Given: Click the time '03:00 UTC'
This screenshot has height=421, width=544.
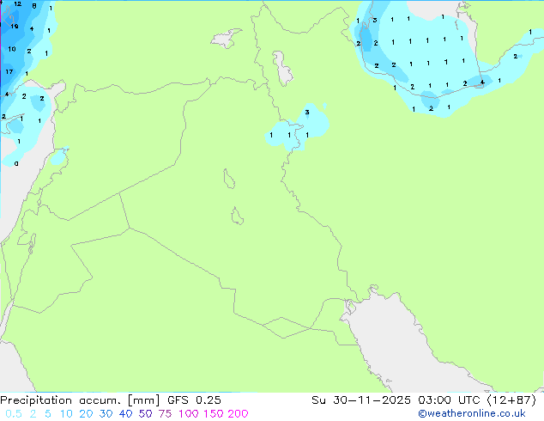Looking at the screenshot, I should [x=450, y=400].
